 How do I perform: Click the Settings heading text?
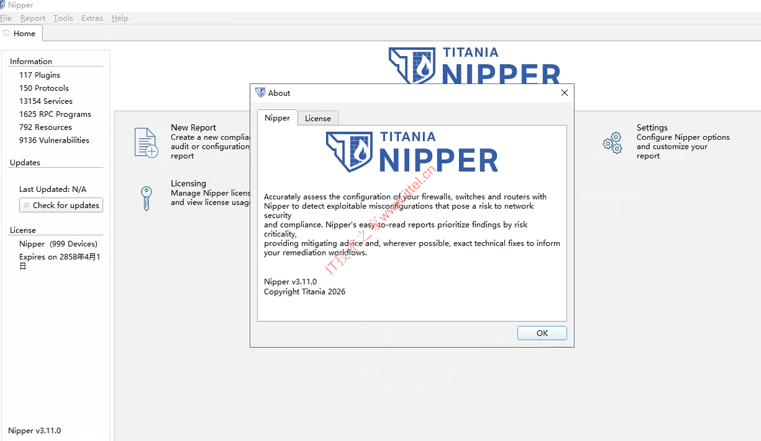(652, 127)
